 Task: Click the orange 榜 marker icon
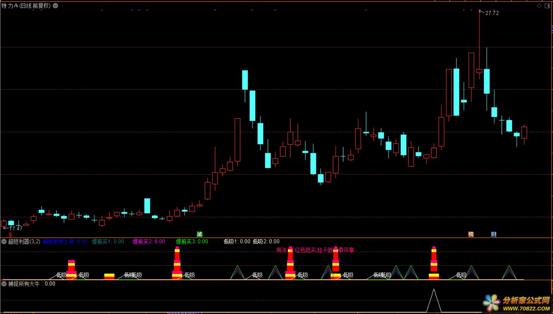(471, 234)
